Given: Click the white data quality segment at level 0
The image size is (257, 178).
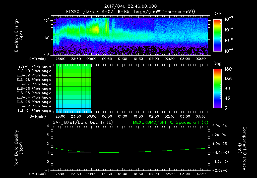Looking at the screenshot, I should [x=62, y=162].
